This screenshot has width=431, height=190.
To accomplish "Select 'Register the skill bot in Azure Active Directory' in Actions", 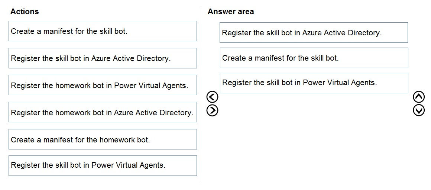I will click(x=103, y=58).
